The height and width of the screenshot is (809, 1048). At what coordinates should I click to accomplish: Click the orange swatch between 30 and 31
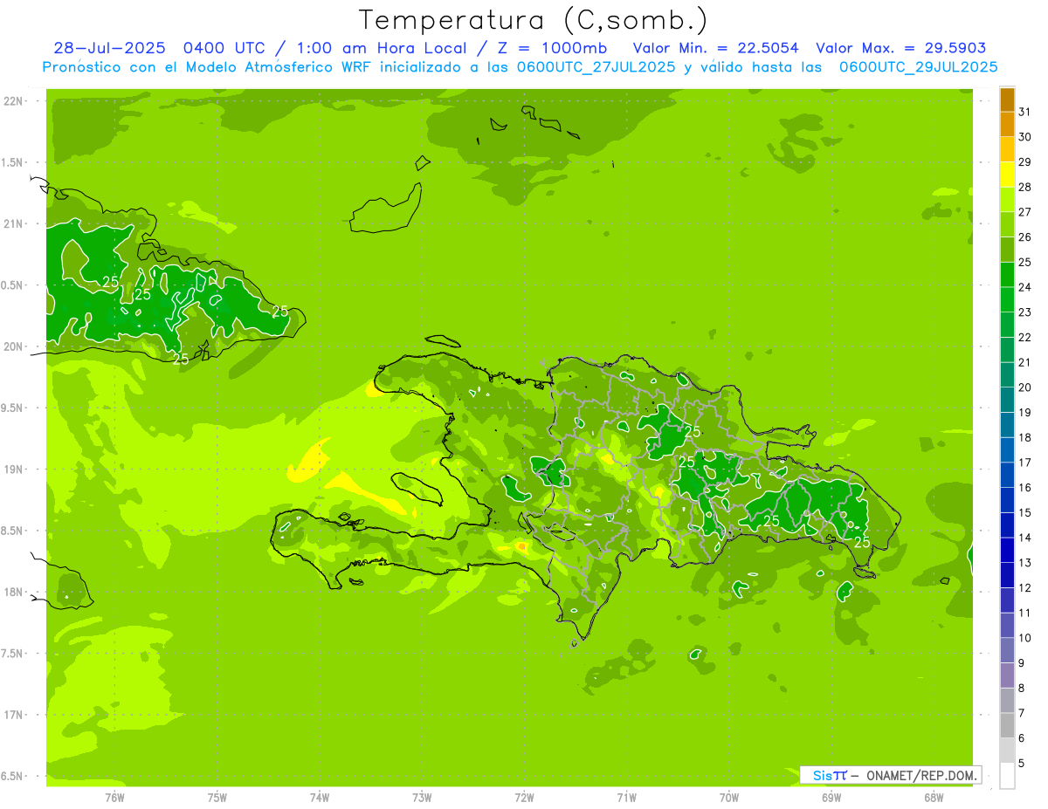click(x=1007, y=125)
